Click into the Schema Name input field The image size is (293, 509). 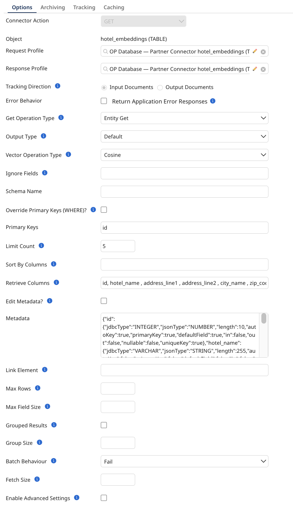[x=184, y=192]
